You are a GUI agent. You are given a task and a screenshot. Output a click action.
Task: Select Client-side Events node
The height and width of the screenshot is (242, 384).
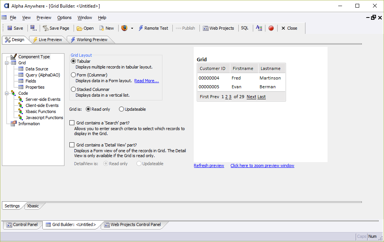[42, 106]
